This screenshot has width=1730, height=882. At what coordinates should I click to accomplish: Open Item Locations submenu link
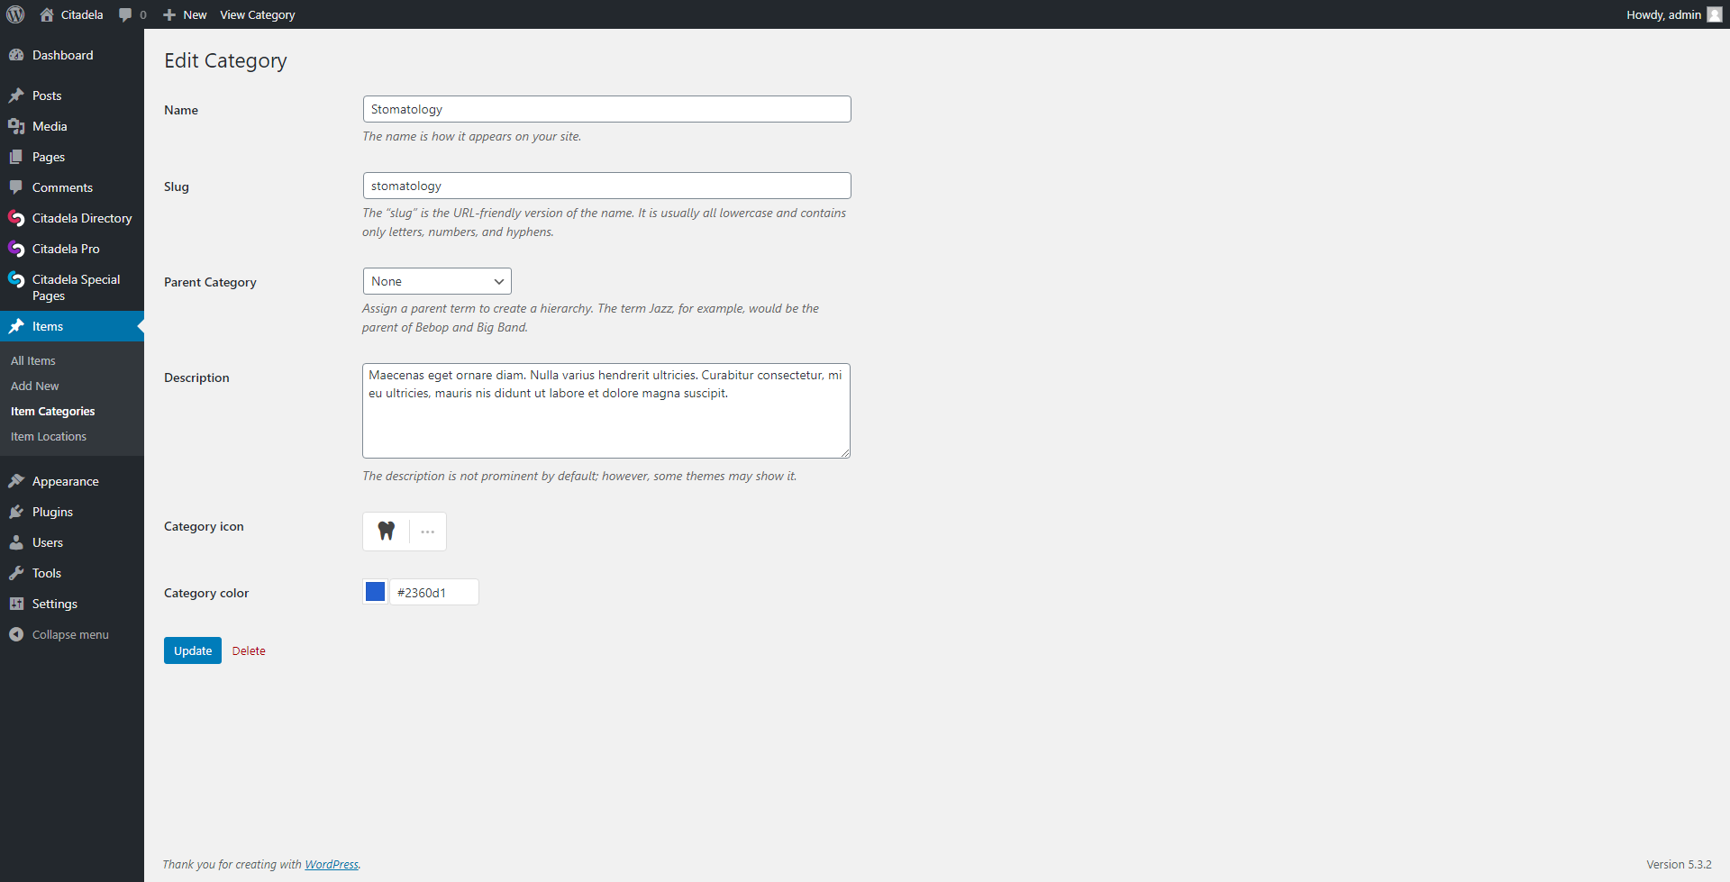pos(49,436)
